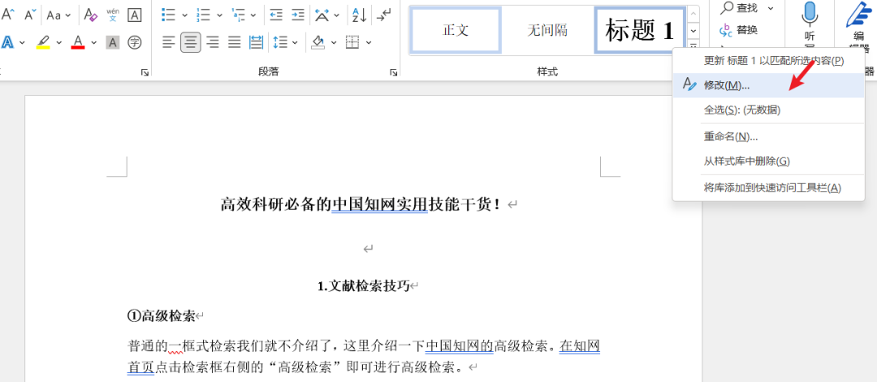The height and width of the screenshot is (382, 877).
Task: Open paragraph (段落) dialog launcher
Action: click(393, 72)
